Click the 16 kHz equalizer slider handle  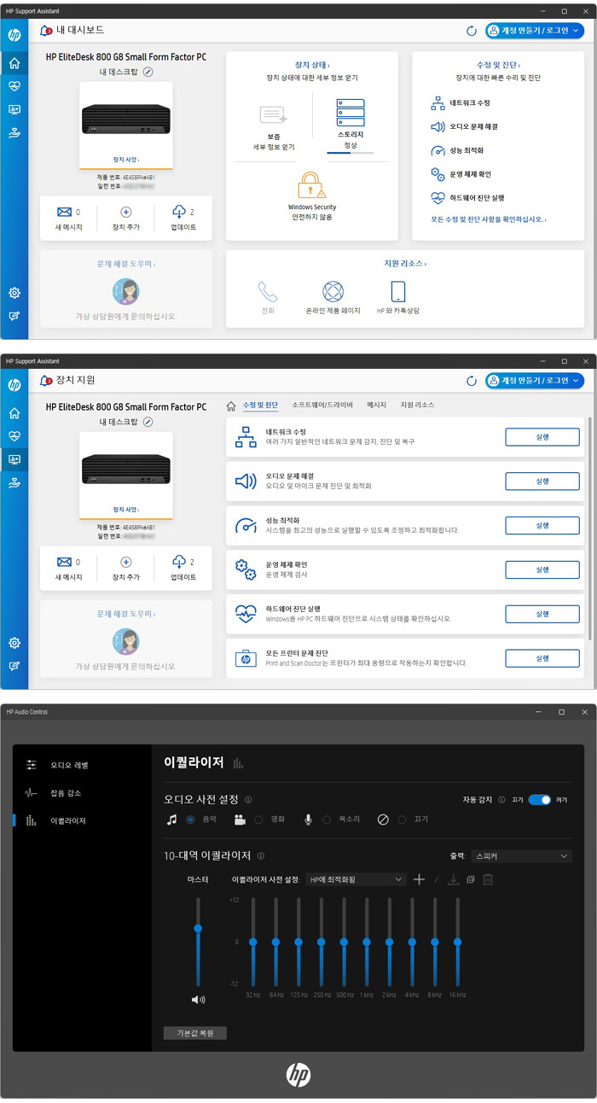pos(457,942)
